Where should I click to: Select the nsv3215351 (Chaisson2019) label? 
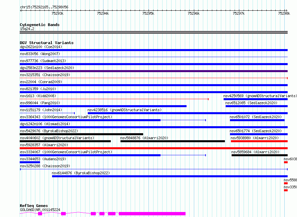click(45, 75)
